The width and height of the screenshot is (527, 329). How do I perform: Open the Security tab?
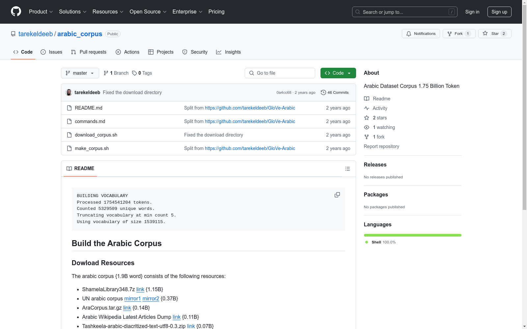pos(195,52)
